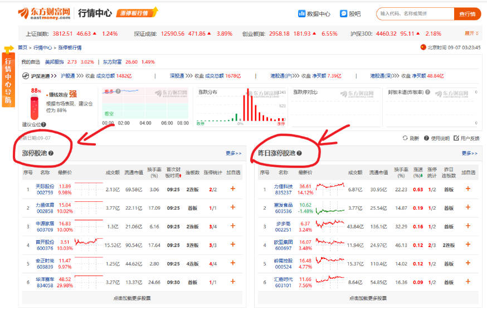Add 华洋赛车 to watchlist with plus

pyautogui.click(x=232, y=282)
